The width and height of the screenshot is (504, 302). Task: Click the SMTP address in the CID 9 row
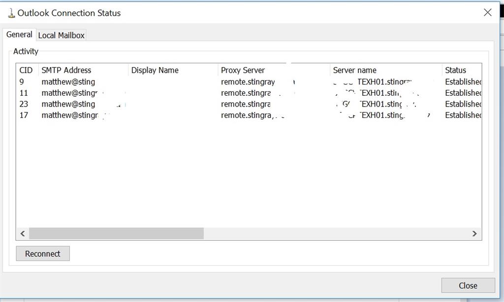[68, 82]
